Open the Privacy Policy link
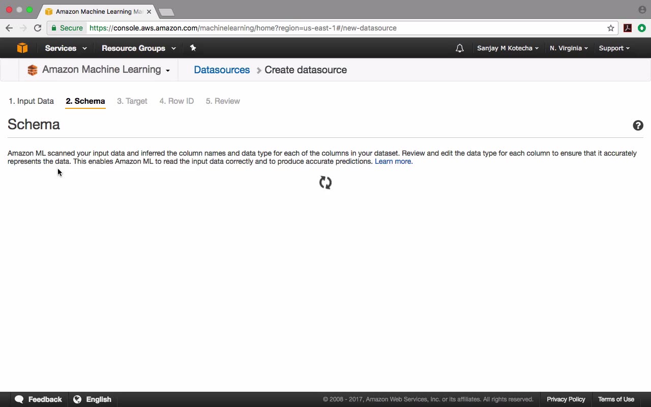The width and height of the screenshot is (651, 407). (x=566, y=399)
